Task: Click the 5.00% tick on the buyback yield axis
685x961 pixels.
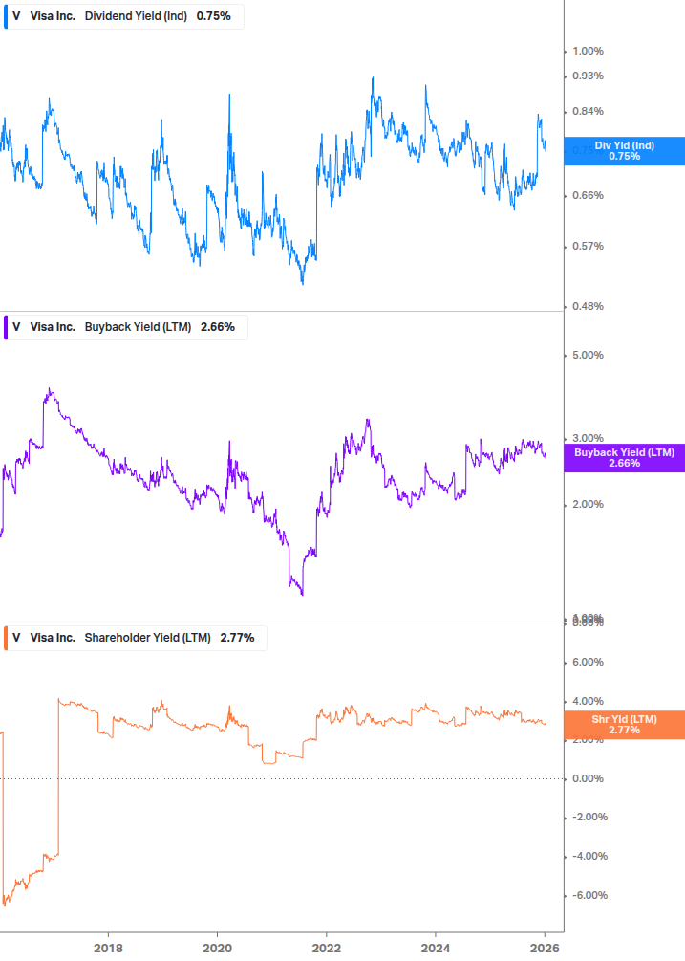Action: click(x=588, y=356)
